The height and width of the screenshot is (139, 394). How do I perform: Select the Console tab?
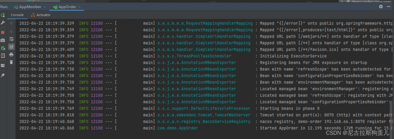(17, 15)
